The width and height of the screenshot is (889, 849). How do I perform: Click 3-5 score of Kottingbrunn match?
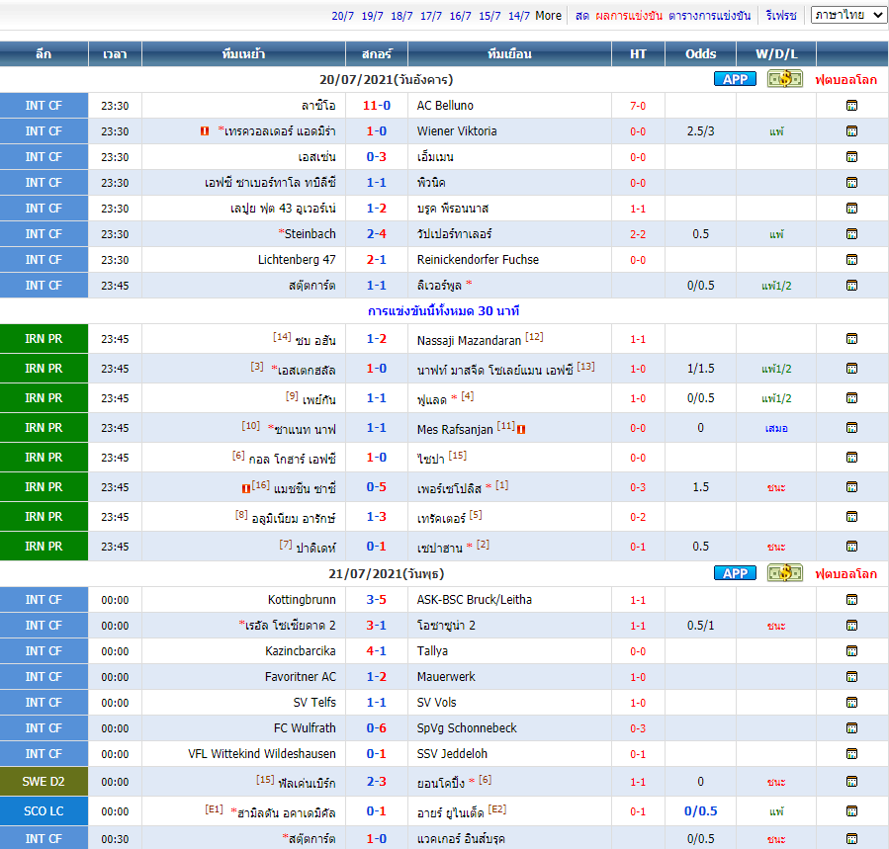[377, 600]
